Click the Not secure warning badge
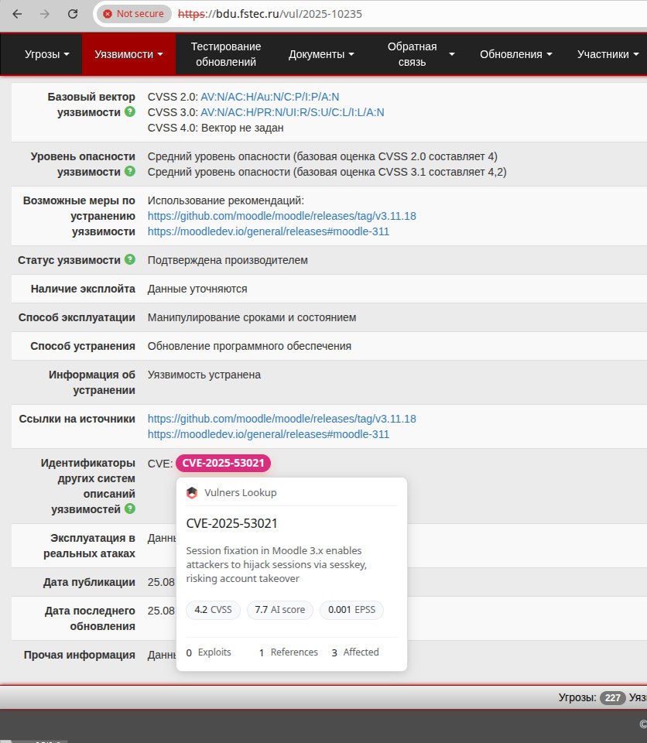Screen dimensions: 647x743 (133, 14)
